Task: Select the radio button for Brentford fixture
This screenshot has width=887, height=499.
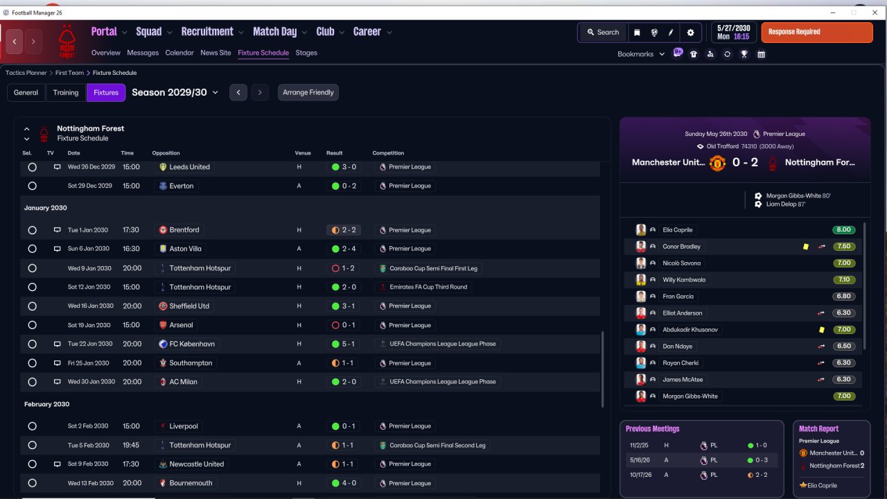Action: [32, 230]
